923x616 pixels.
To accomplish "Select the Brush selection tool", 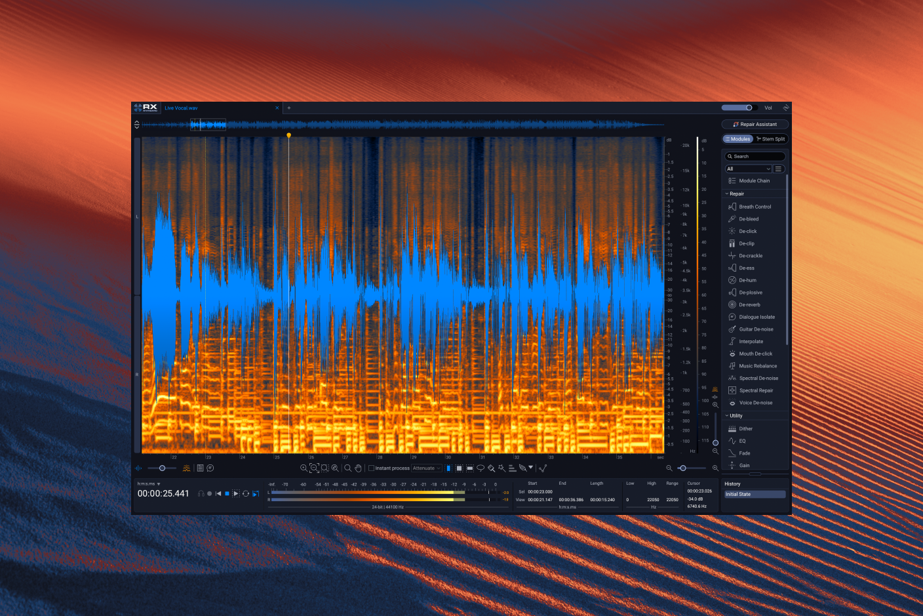I will tap(491, 468).
